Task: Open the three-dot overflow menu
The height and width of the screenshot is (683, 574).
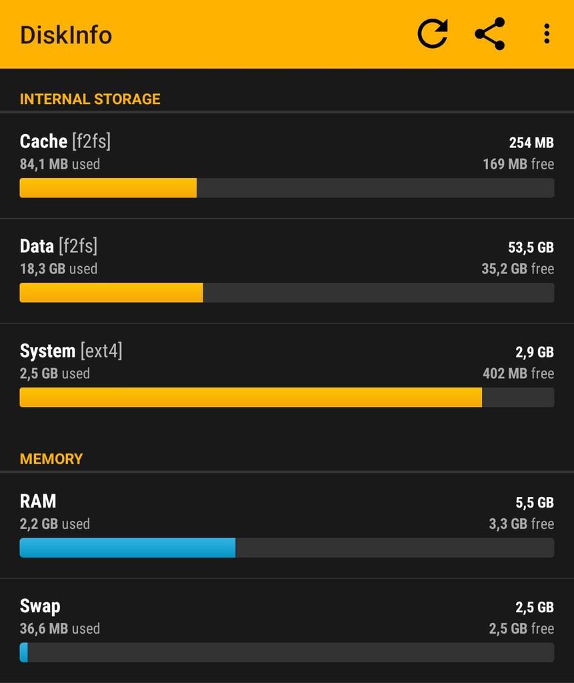Action: 547,34
